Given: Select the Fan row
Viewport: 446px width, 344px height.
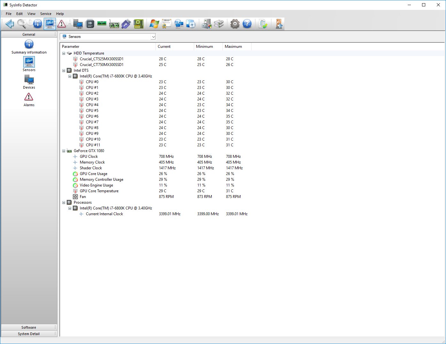Looking at the screenshot, I should pyautogui.click(x=252, y=197).
